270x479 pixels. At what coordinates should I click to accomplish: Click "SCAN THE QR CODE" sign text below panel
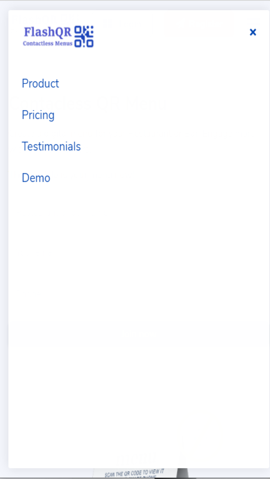(x=134, y=473)
